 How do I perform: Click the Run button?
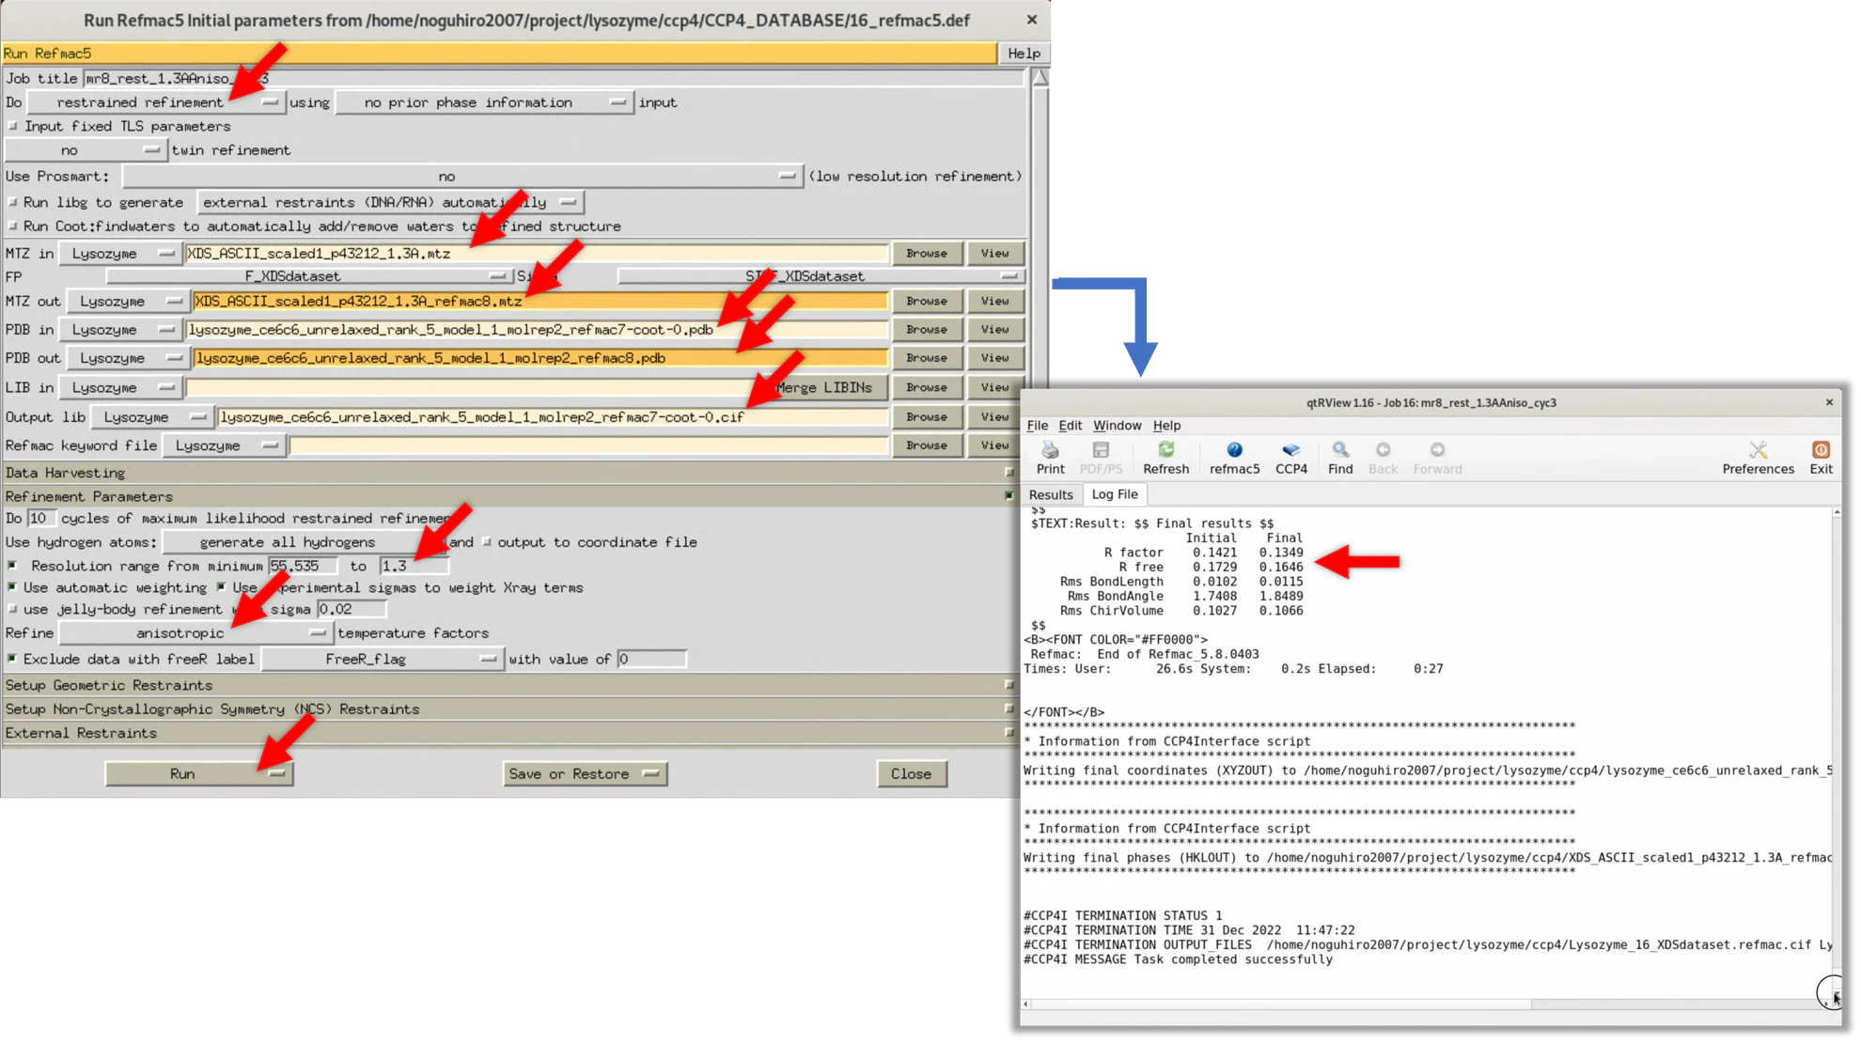[199, 773]
